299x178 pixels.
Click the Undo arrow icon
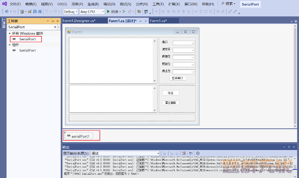click(x=47, y=12)
